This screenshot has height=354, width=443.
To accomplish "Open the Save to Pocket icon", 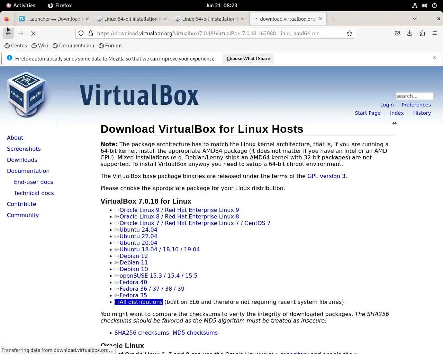I will point(397,33).
